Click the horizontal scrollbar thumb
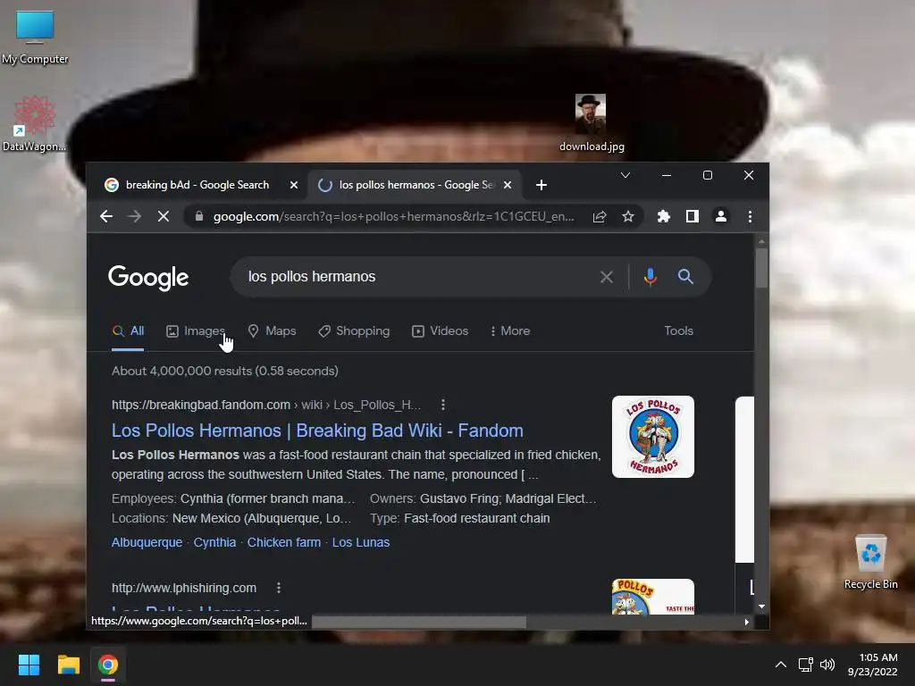This screenshot has height=686, width=915. (419, 622)
